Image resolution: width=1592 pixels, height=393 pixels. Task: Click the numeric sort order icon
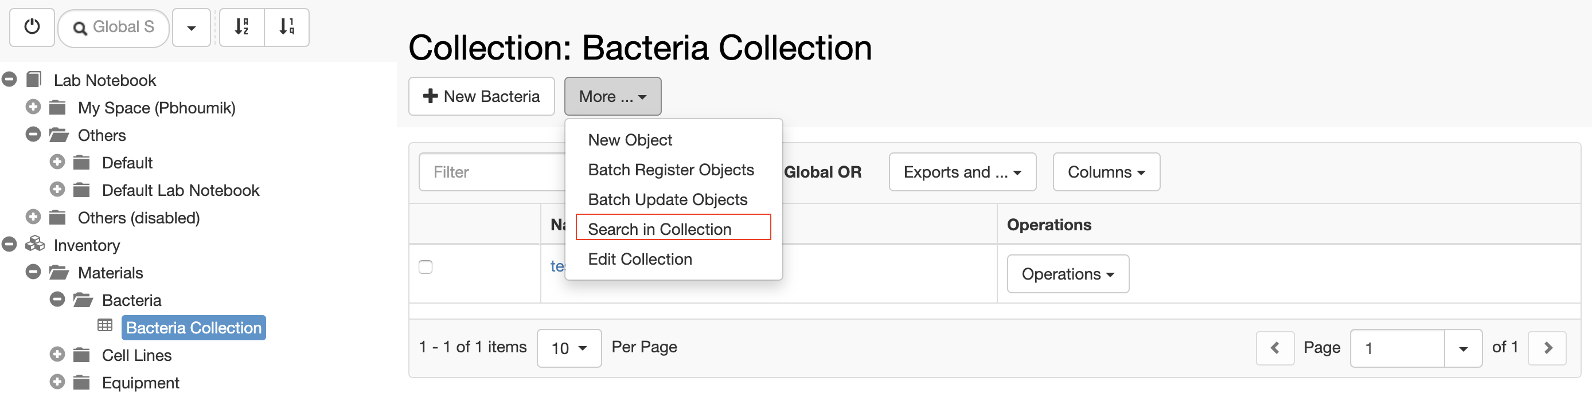(x=287, y=27)
